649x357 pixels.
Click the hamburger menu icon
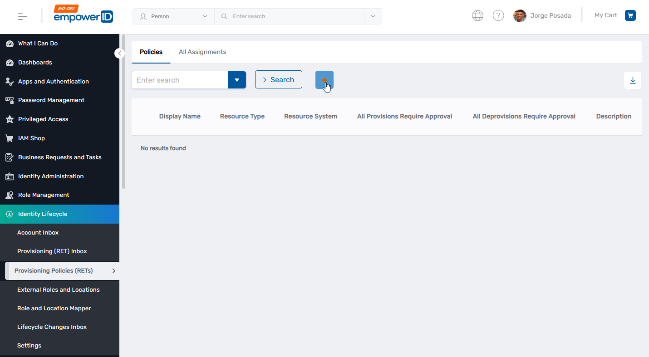click(22, 16)
